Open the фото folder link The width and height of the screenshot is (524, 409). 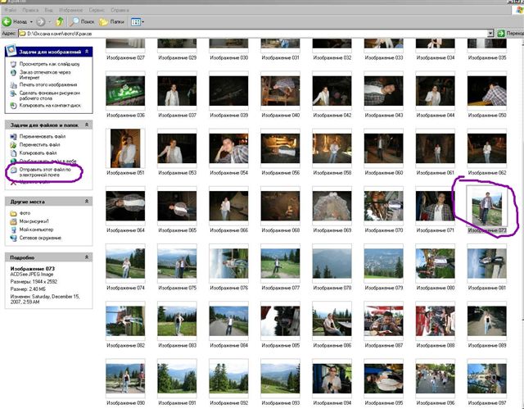pyautogui.click(x=25, y=213)
